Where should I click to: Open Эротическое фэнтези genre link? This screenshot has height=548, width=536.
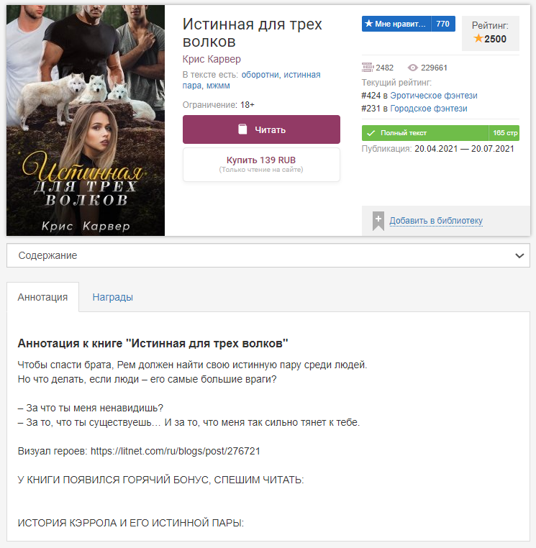pyautogui.click(x=434, y=96)
